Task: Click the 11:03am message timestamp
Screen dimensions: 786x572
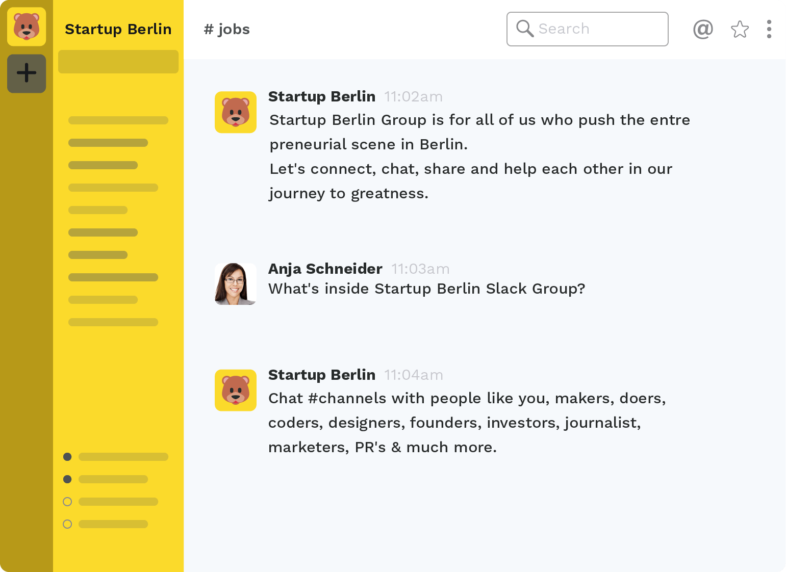Action: pos(420,269)
